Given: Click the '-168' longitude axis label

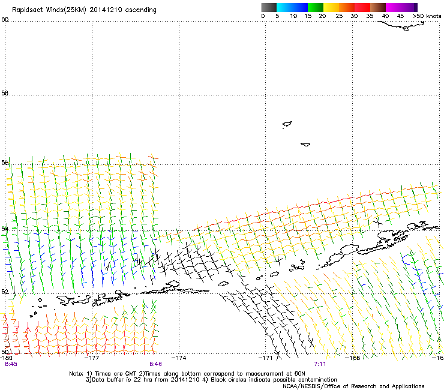Looking at the screenshot, I should pos(353,358).
